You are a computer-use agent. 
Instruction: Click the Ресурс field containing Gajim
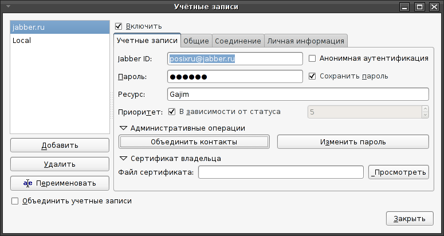298,95
